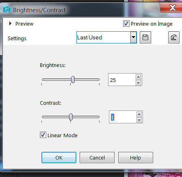Increase Contrast with the up spinner arrow
Image resolution: width=182 pixels, height=177 pixels.
click(x=139, y=114)
